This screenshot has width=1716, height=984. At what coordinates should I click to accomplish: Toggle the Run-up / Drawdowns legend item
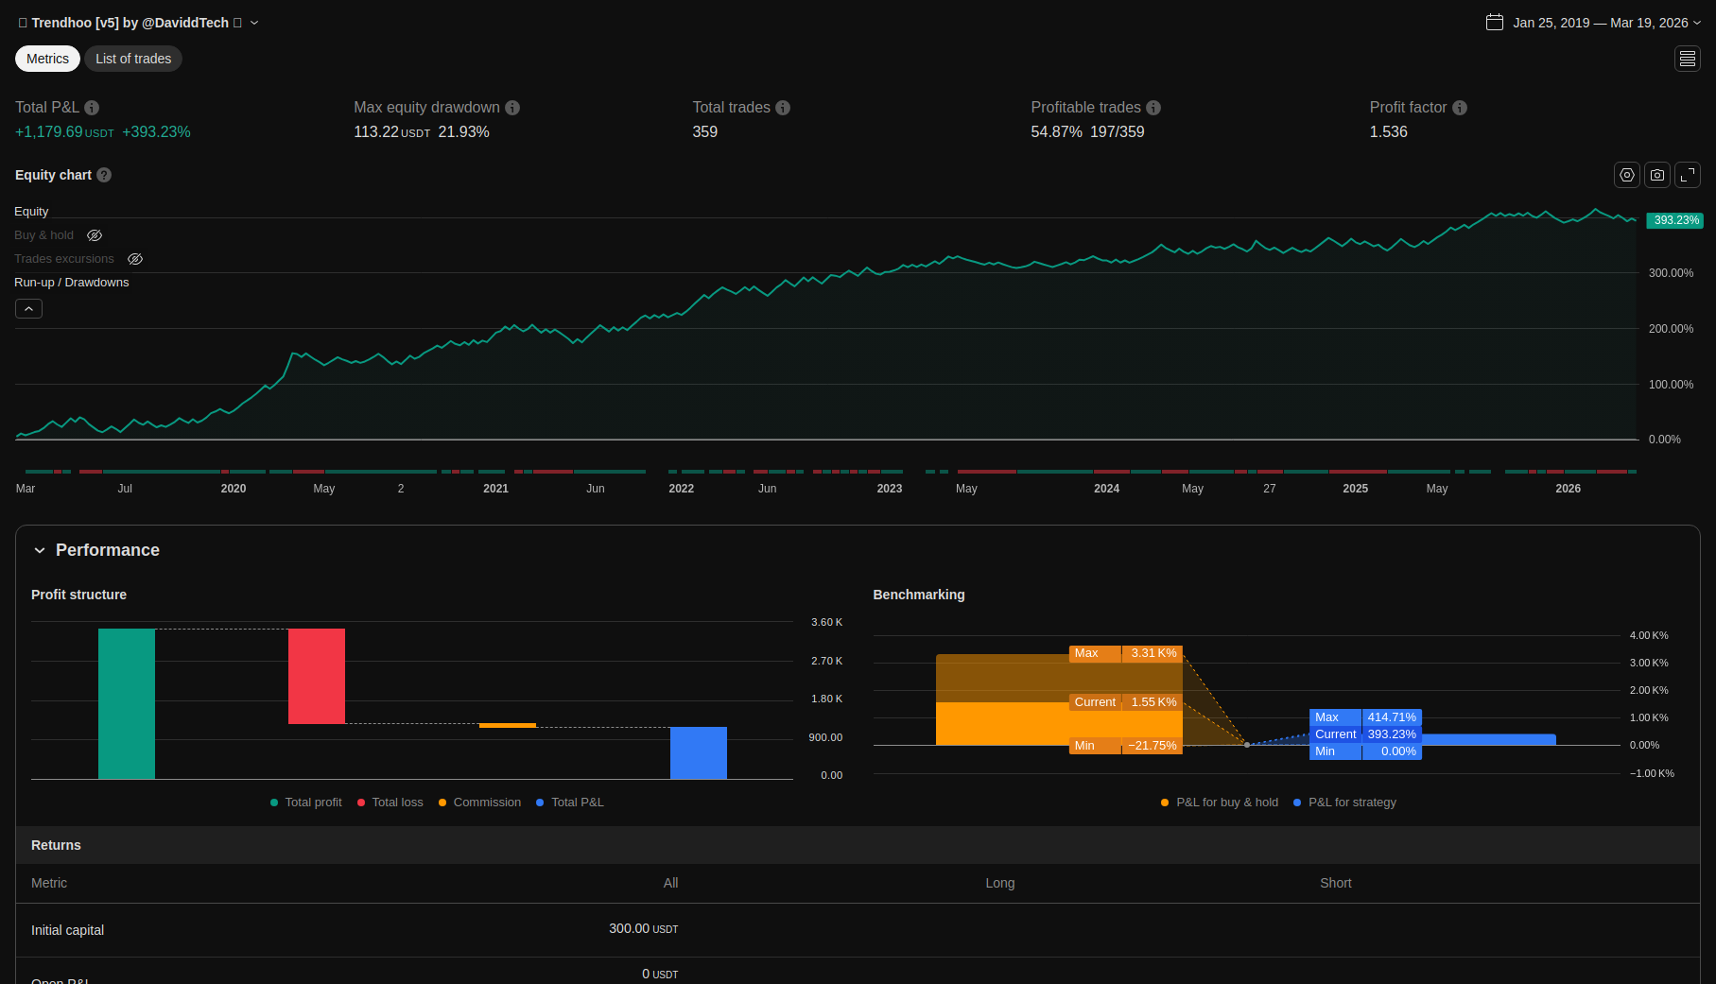point(71,283)
